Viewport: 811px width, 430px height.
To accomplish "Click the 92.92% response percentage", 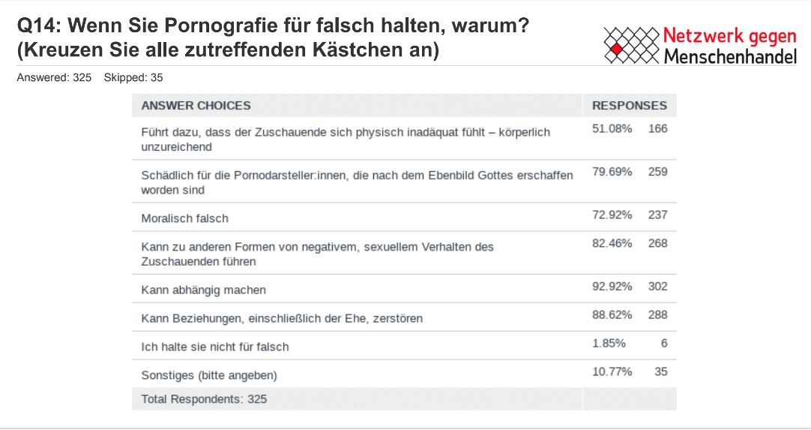I will [x=612, y=286].
